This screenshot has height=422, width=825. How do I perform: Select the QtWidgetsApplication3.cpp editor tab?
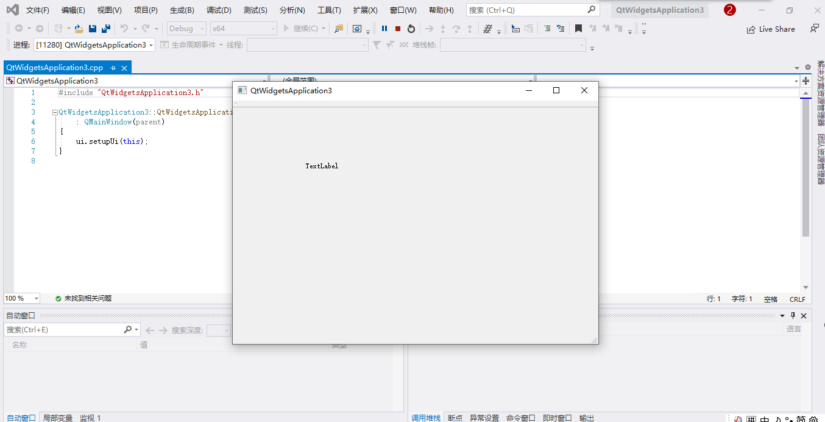point(55,68)
